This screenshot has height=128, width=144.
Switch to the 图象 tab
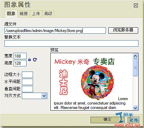(11, 14)
